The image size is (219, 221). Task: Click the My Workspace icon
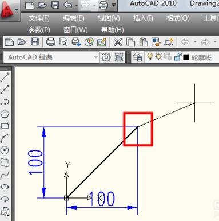(119, 57)
